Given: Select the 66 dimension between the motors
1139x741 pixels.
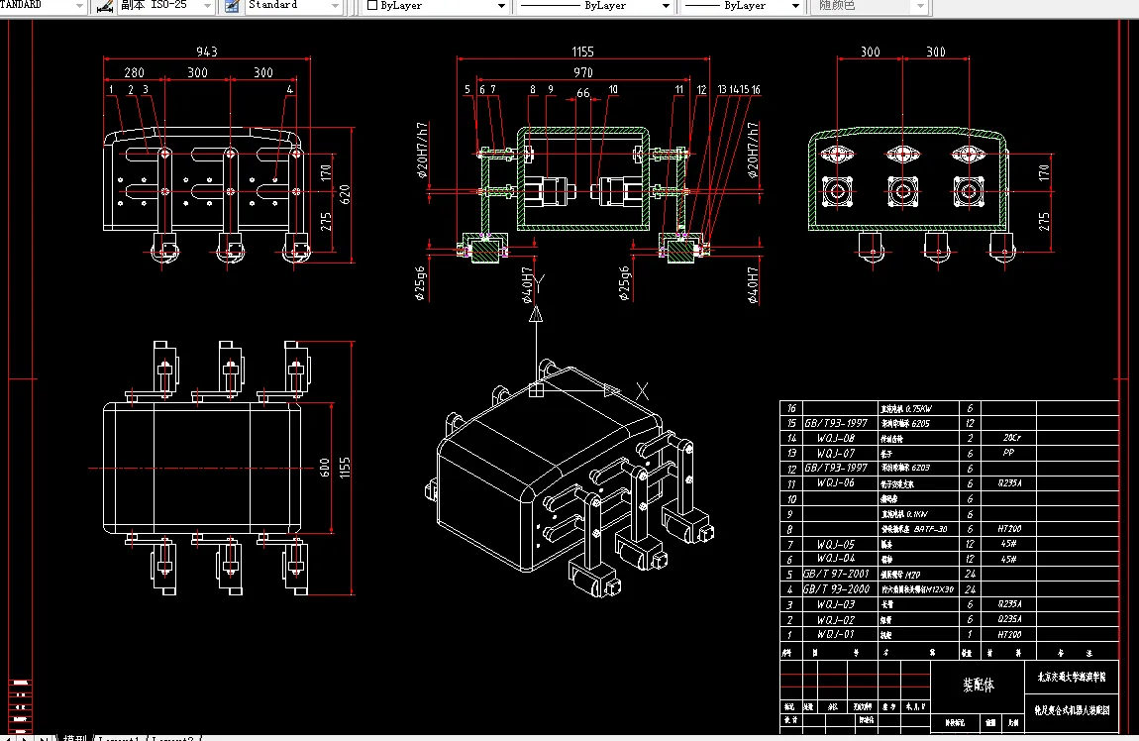Looking at the screenshot, I should 583,93.
